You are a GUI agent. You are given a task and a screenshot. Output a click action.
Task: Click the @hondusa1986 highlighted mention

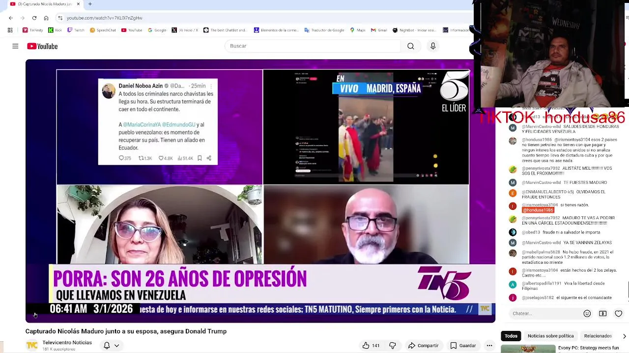[538, 210]
